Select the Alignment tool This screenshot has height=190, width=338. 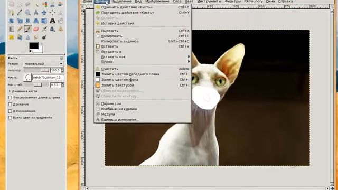click(x=52, y=13)
